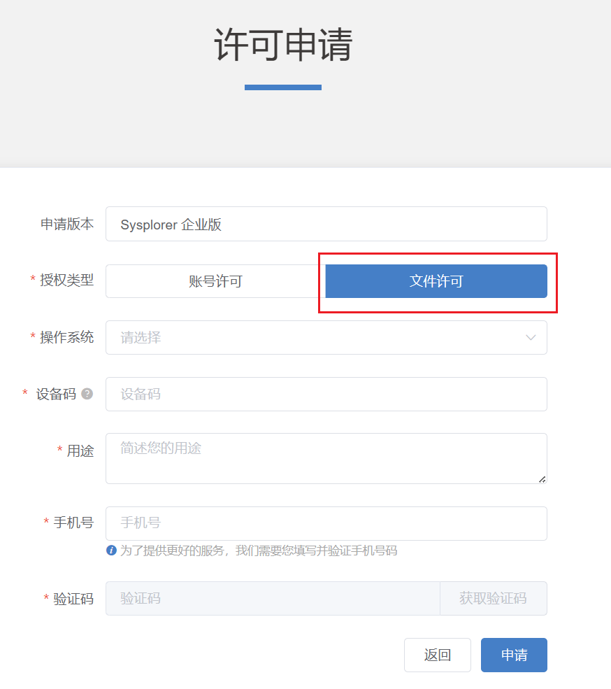The image size is (611, 689).
Task: Click the 授权类型 field label
Action: pyautogui.click(x=66, y=280)
